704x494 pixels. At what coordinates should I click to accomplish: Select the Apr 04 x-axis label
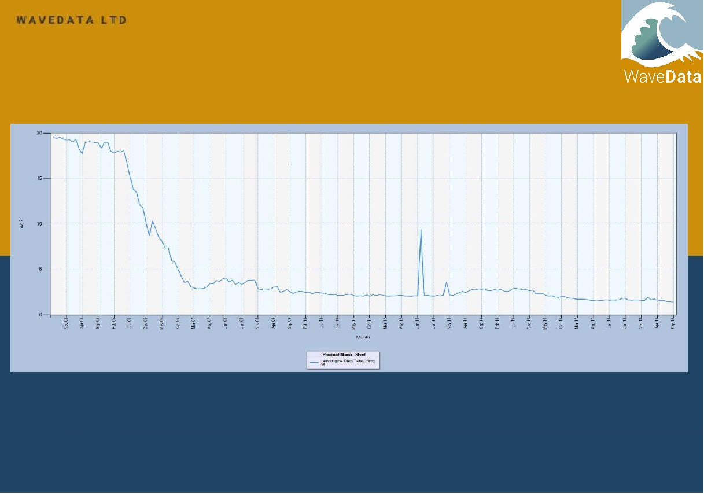coord(82,322)
